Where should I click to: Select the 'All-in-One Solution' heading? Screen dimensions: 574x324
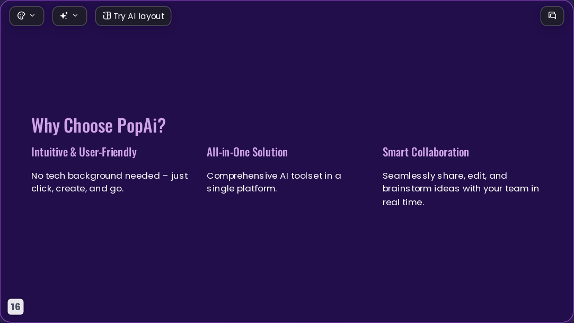(247, 152)
